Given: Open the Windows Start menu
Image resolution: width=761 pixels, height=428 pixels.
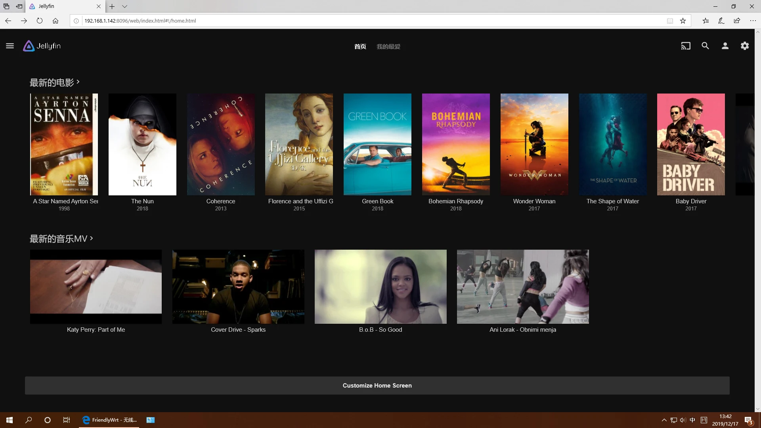Looking at the screenshot, I should [x=10, y=420].
